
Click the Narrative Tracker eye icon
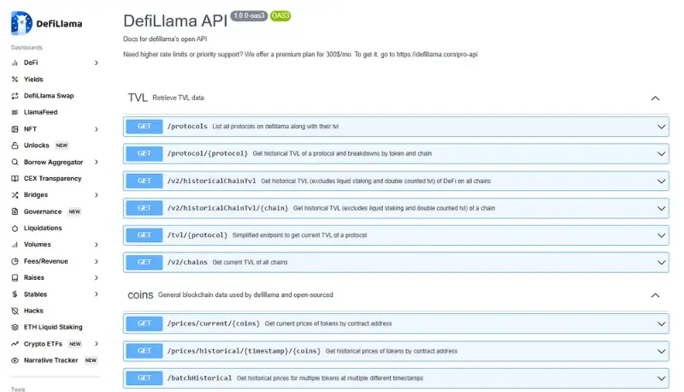coord(15,360)
